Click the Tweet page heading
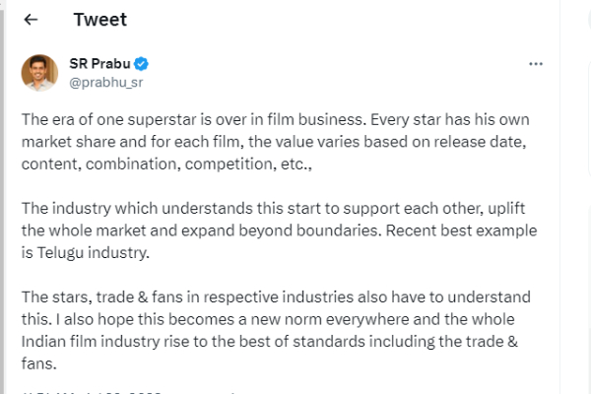 [99, 20]
